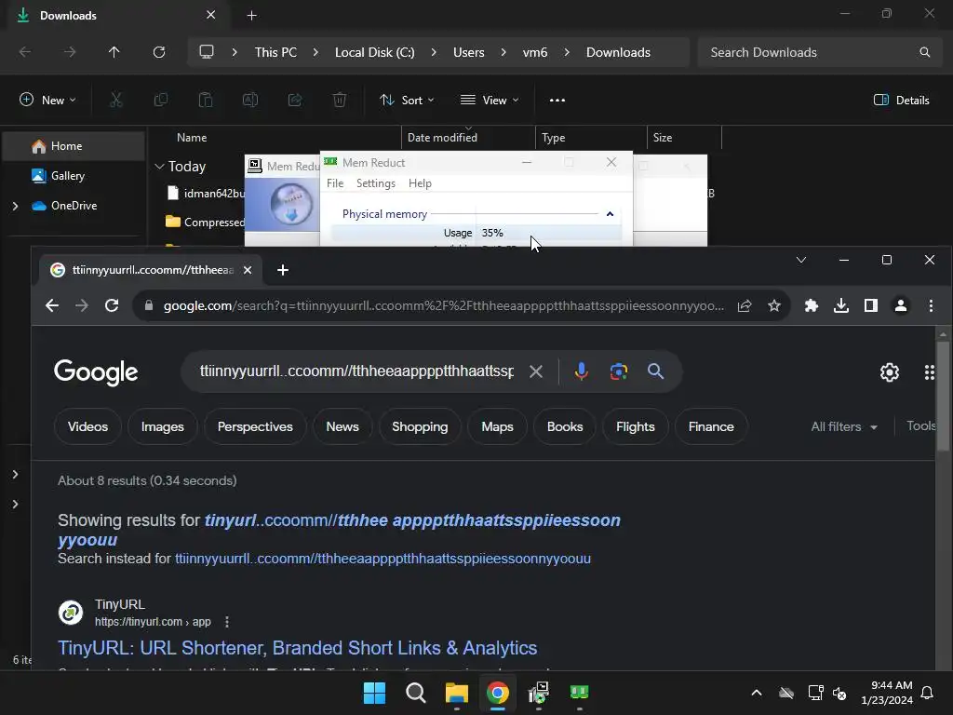Collapse the Physical memory section in Mem Reduct
This screenshot has height=715, width=953.
pyautogui.click(x=610, y=214)
